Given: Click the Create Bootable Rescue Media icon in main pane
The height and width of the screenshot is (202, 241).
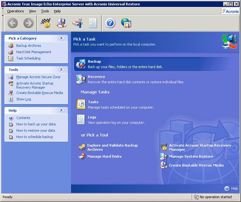Looking at the screenshot, I should click(164, 165).
